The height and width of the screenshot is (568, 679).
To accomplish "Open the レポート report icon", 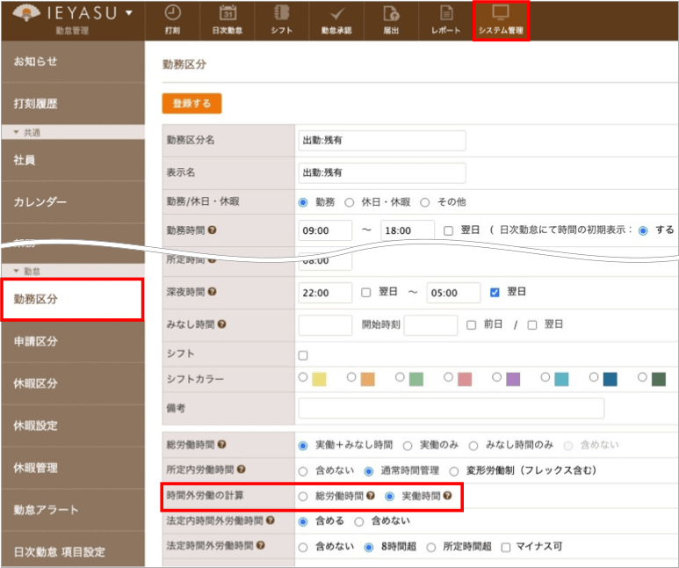I will click(x=446, y=14).
